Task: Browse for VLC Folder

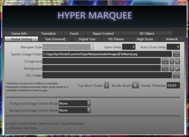Action: 176,75
